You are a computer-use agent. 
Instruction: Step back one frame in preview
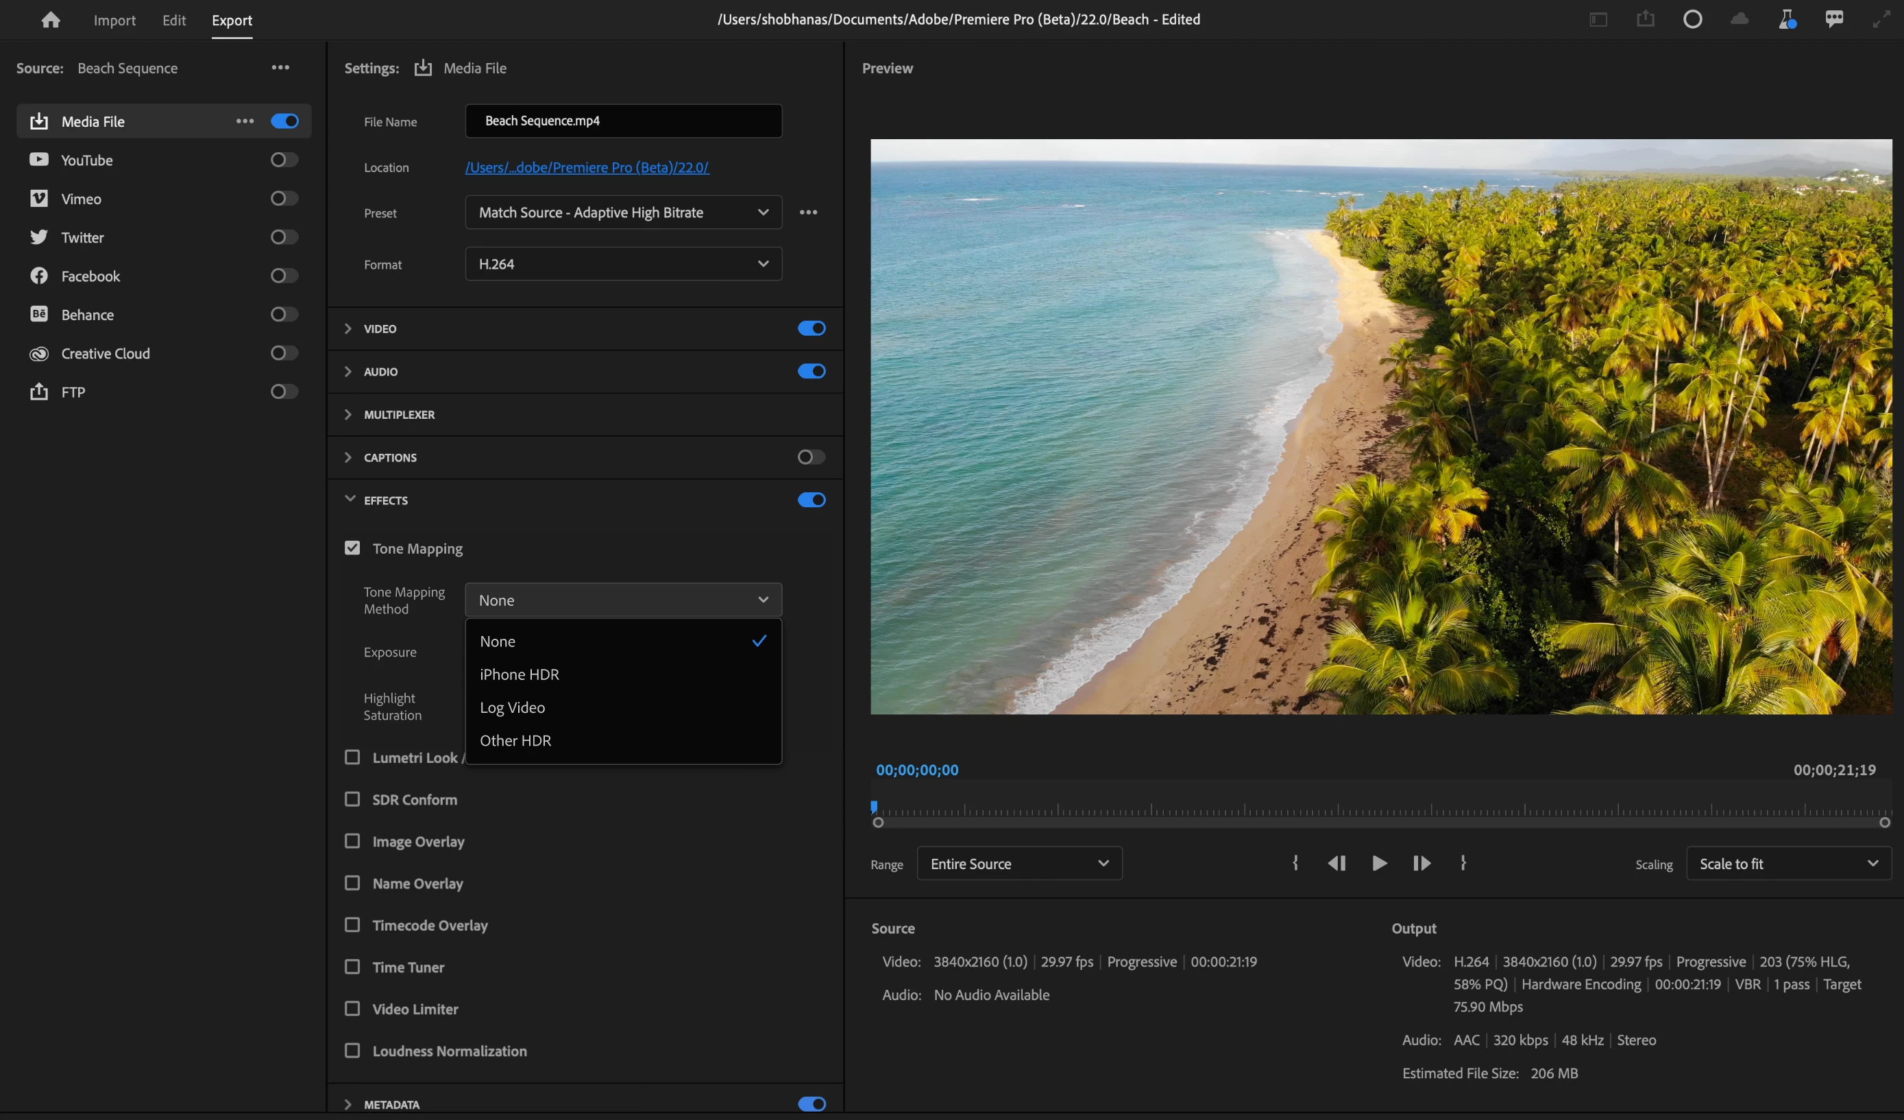pos(1337,863)
